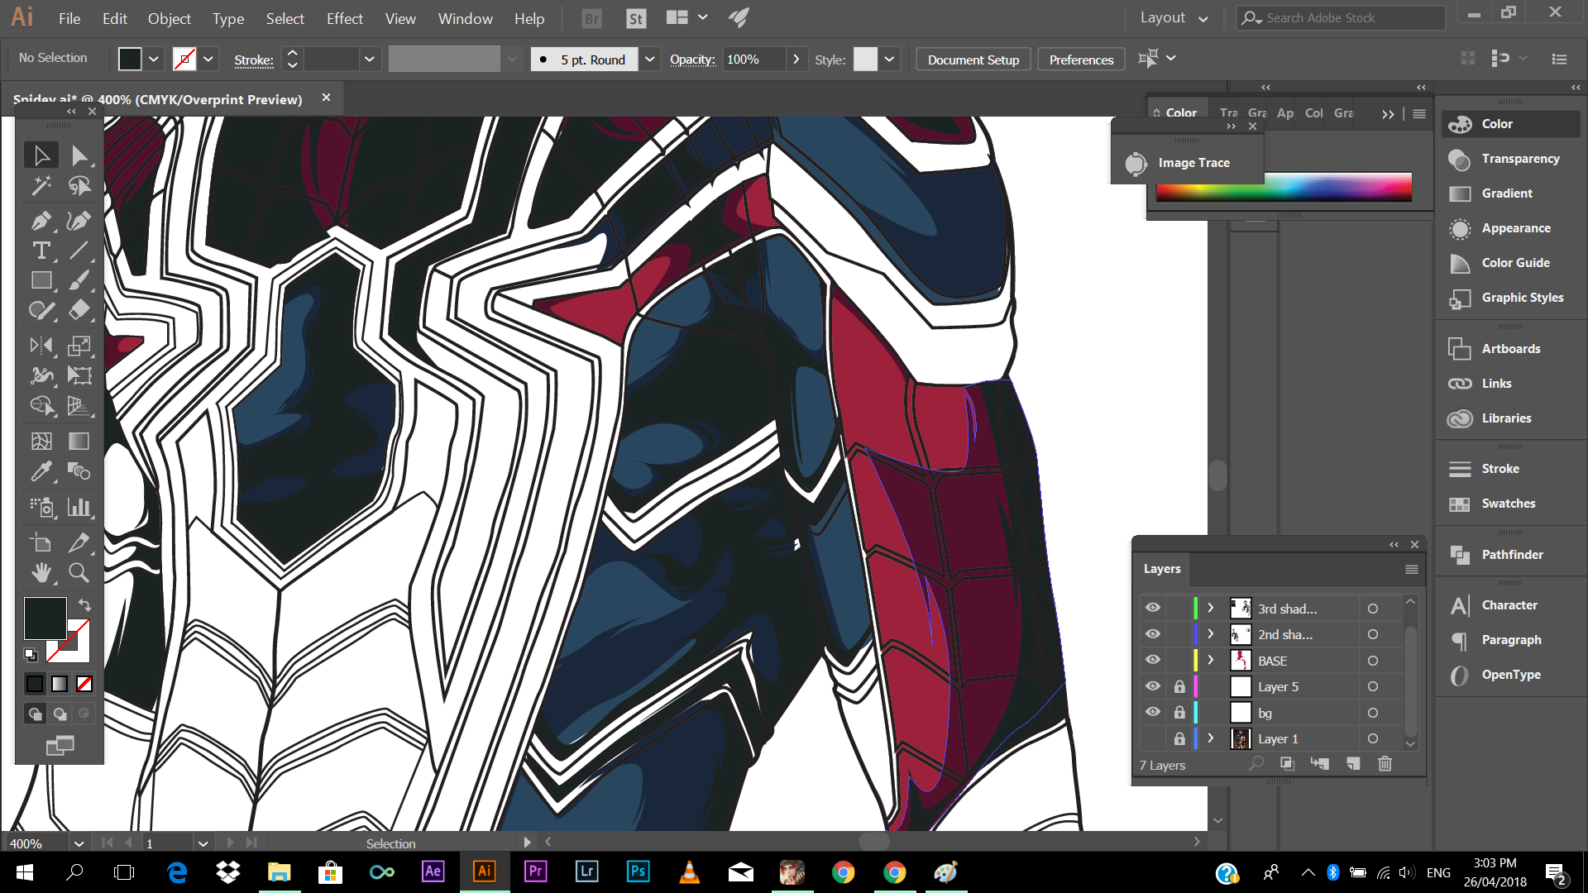Click the Opacity 100% input field
1588x893 pixels.
pyautogui.click(x=753, y=59)
